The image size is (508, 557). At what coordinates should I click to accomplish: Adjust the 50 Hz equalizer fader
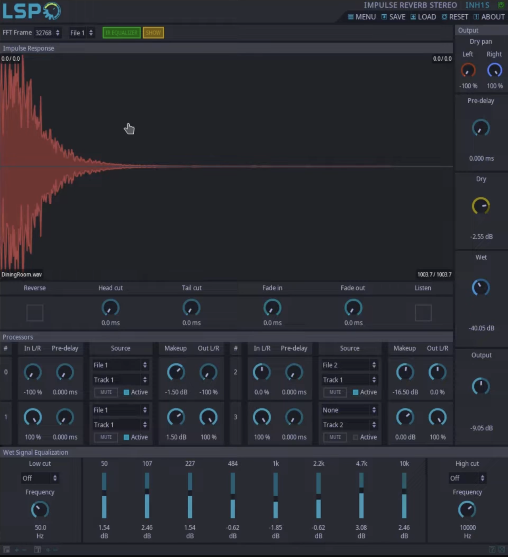[x=104, y=496]
